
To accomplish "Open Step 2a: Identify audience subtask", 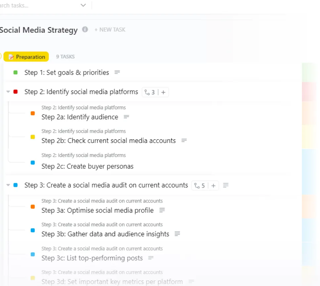I will 80,117.
